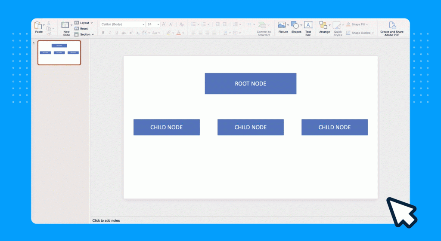Toggle bold formatting

point(103,33)
